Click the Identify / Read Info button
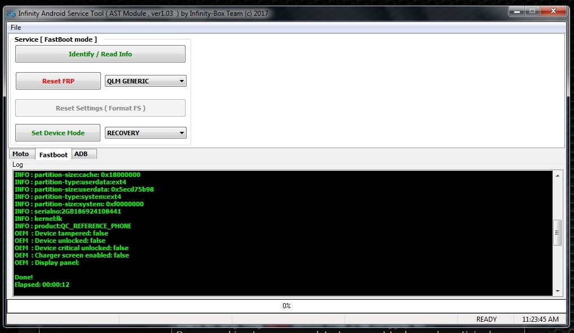The image size is (574, 333). pyautogui.click(x=100, y=54)
